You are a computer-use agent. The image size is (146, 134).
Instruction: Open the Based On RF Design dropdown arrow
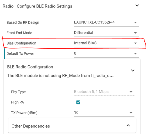135,22
